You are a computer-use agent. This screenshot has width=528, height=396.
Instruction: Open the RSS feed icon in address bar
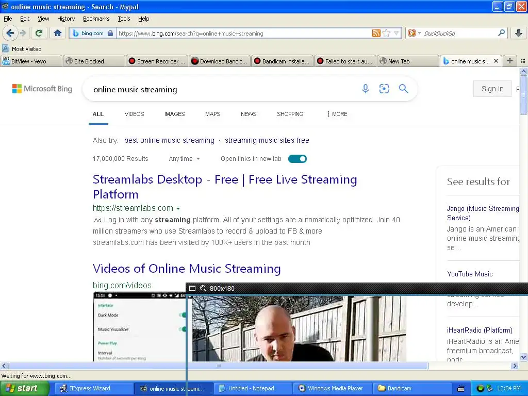point(376,33)
